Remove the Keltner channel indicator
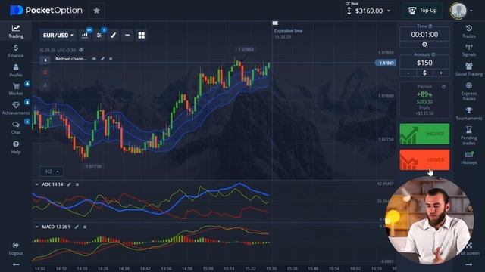The height and width of the screenshot is (272, 485). pyautogui.click(x=111, y=59)
